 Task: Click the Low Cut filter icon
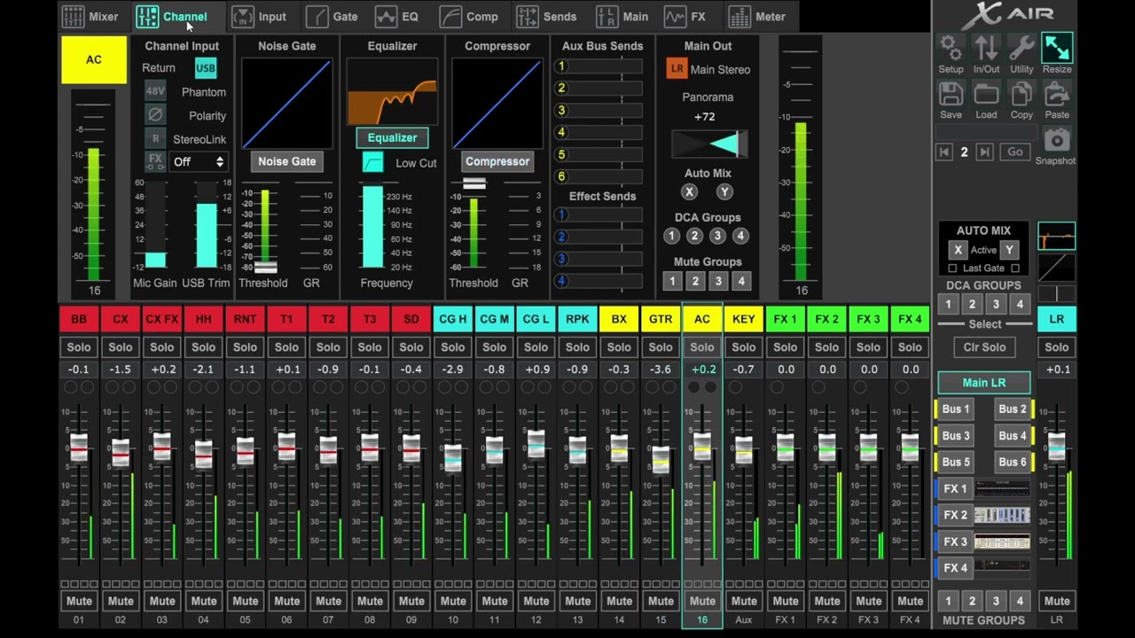click(x=372, y=162)
